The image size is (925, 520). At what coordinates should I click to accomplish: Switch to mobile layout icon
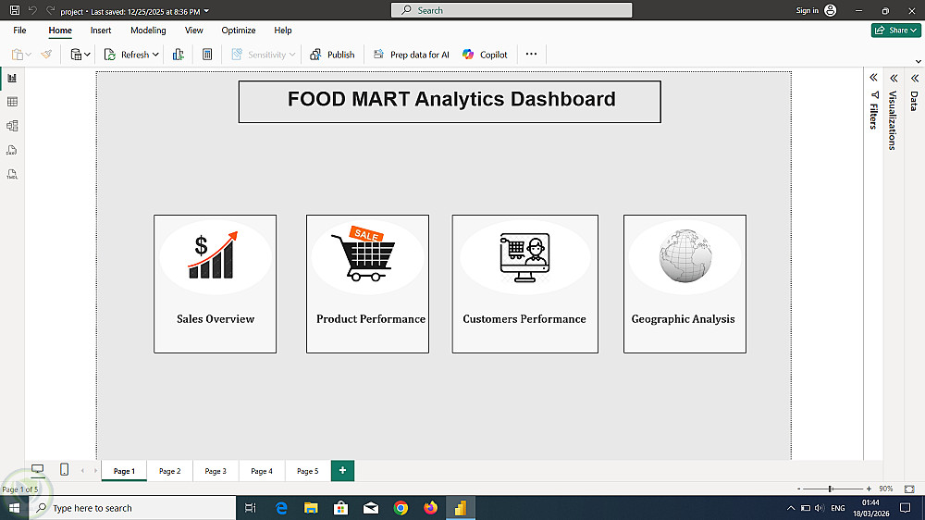(65, 470)
